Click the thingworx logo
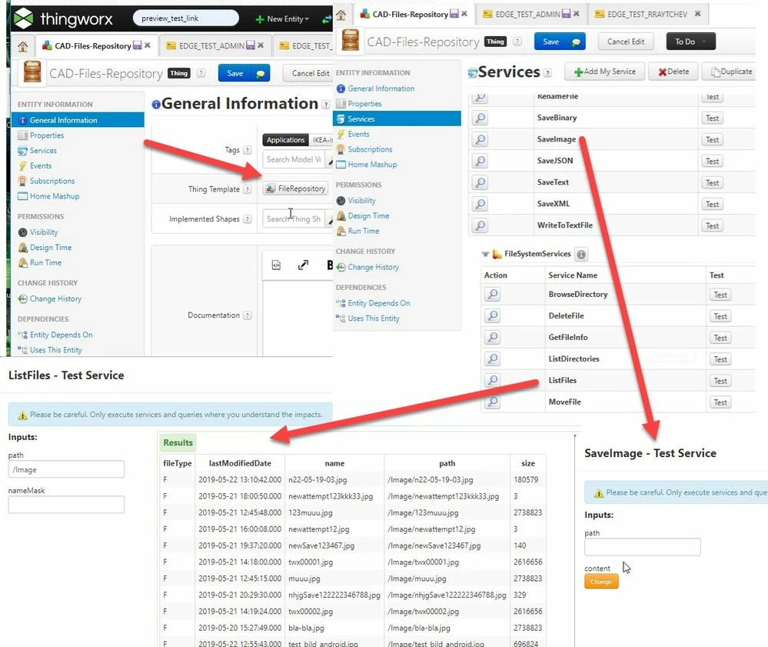This screenshot has width=768, height=647. (63, 18)
